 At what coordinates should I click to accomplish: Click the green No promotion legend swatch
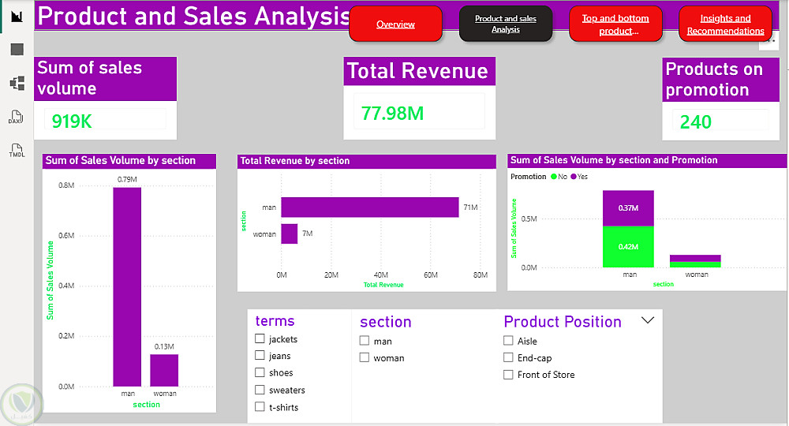pyautogui.click(x=554, y=177)
